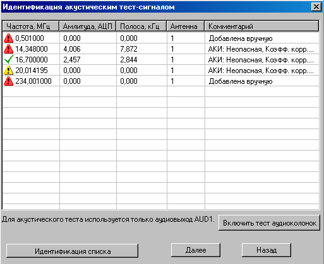Screen dimensions: 324x264
Task: Click the red warning icon for 234,001000
Action: click(8, 81)
